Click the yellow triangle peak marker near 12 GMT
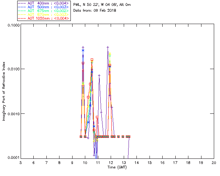This screenshot has width=220, height=176. click(x=110, y=54)
